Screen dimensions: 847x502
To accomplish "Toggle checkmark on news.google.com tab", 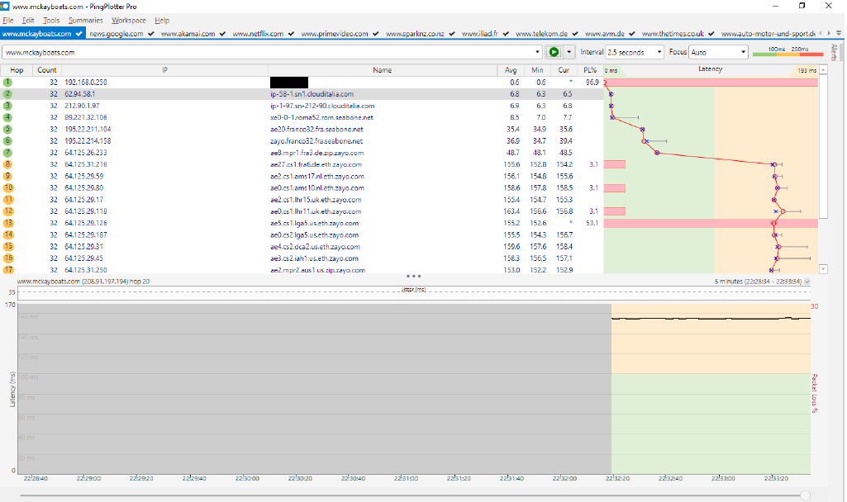I will coord(150,34).
